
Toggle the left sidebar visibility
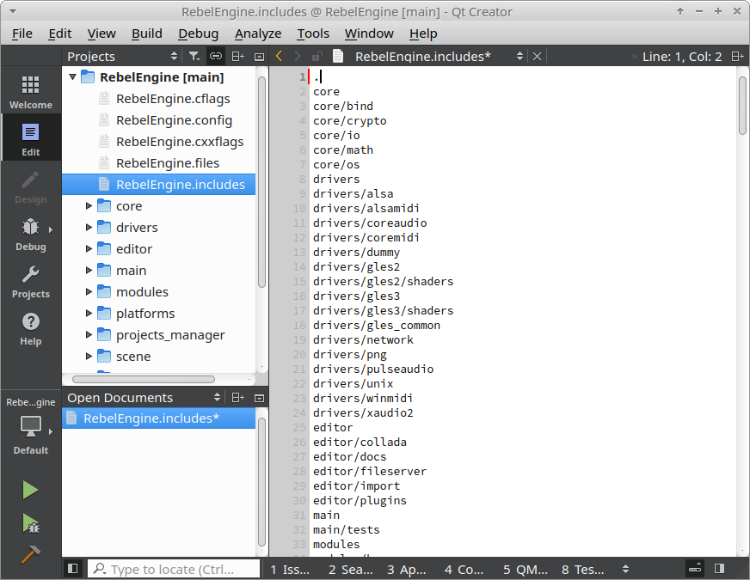[x=73, y=569]
